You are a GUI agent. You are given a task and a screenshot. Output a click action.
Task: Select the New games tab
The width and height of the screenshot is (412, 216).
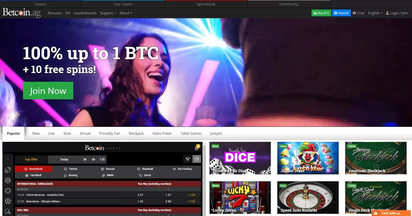pos(36,133)
